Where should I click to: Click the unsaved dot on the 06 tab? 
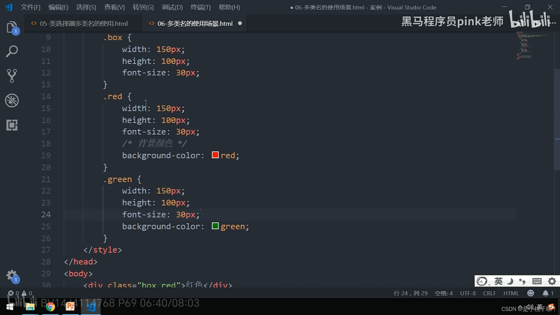tap(240, 23)
